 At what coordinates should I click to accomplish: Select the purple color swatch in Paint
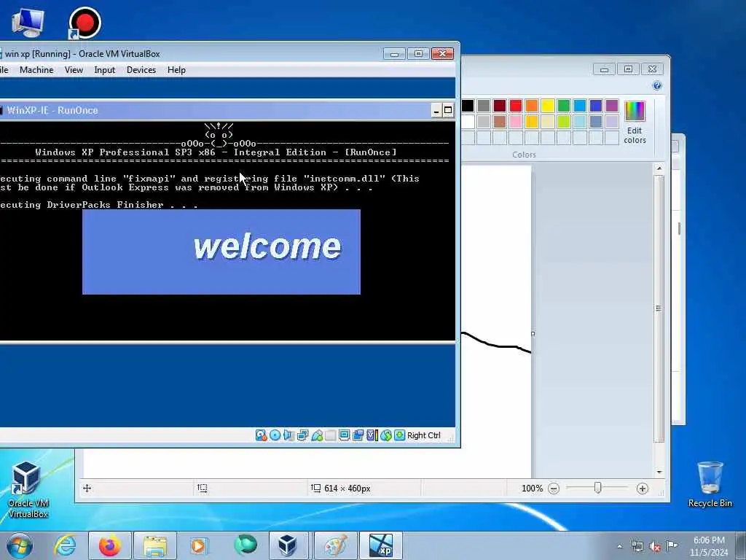coord(612,106)
